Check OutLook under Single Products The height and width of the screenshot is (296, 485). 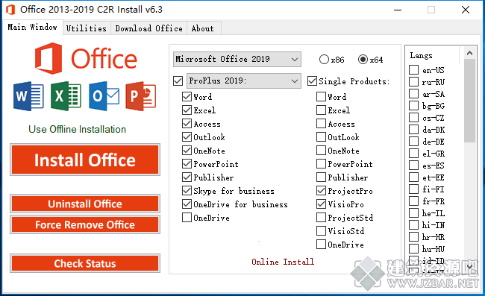(x=321, y=137)
